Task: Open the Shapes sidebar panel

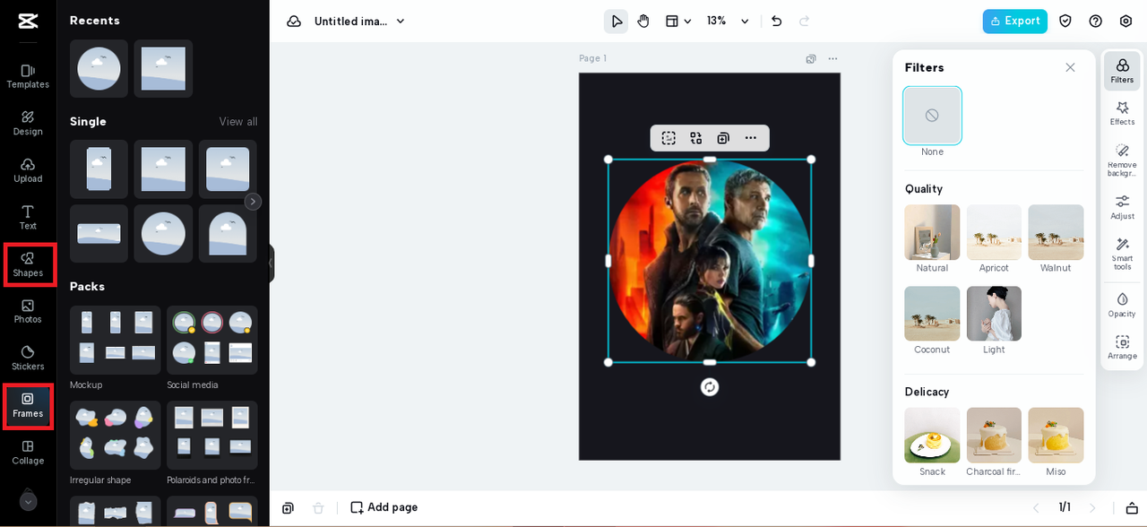Action: [28, 264]
